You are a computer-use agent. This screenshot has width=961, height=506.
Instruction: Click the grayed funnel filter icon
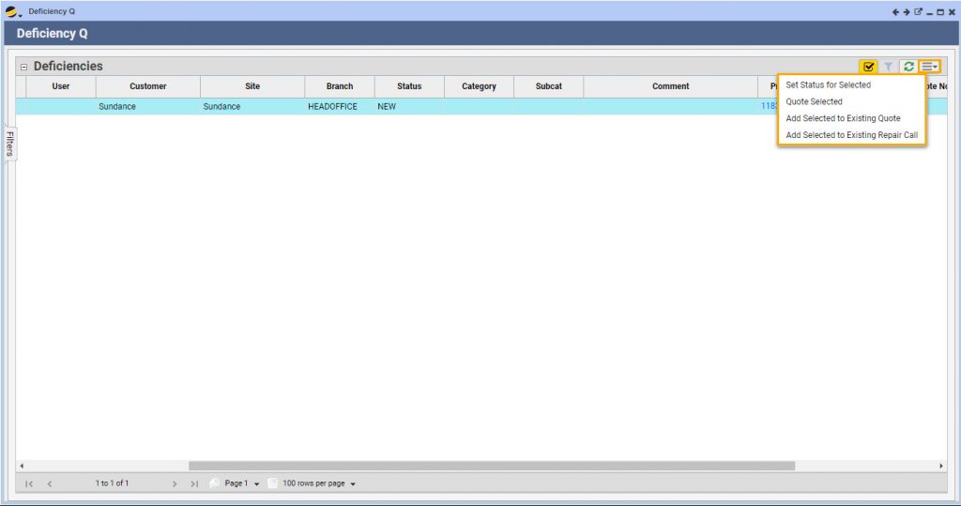point(888,67)
